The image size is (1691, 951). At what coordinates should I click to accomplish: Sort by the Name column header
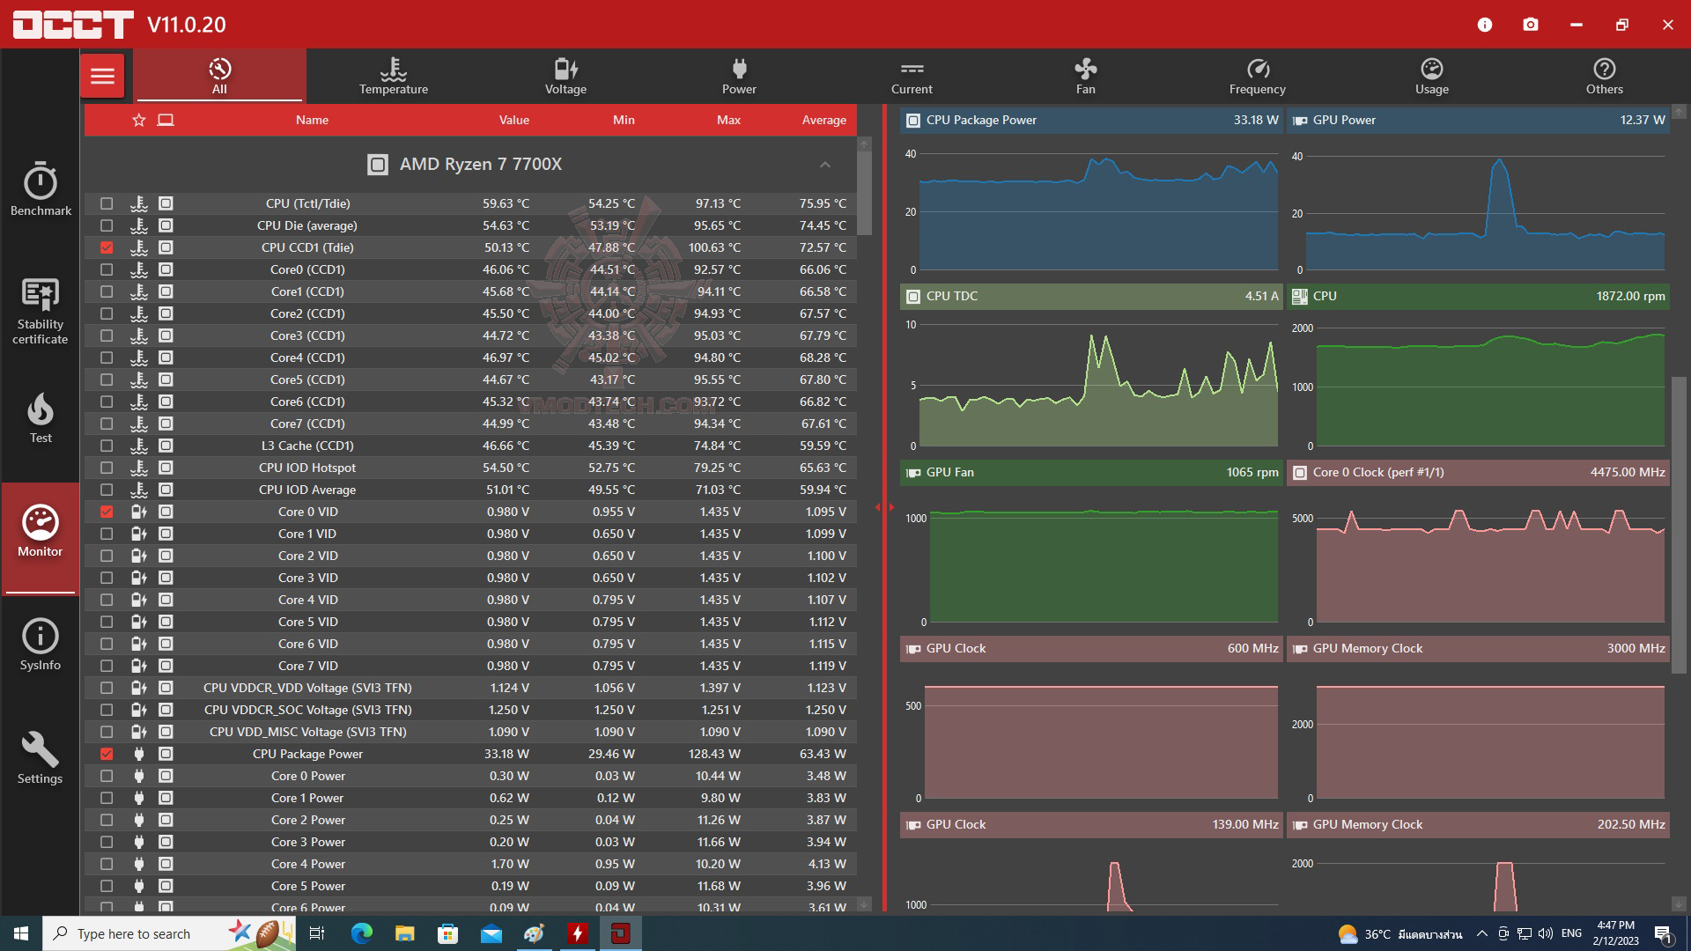point(312,120)
